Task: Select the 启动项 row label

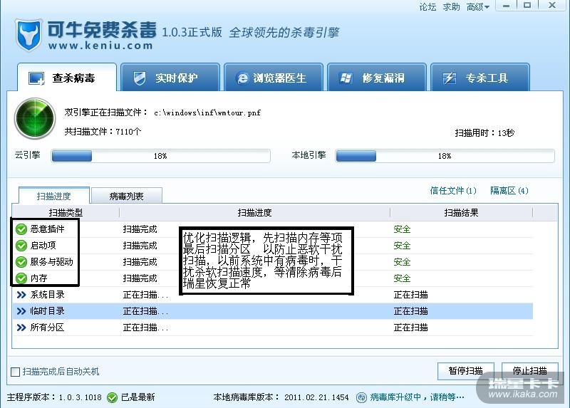Action: tap(43, 246)
